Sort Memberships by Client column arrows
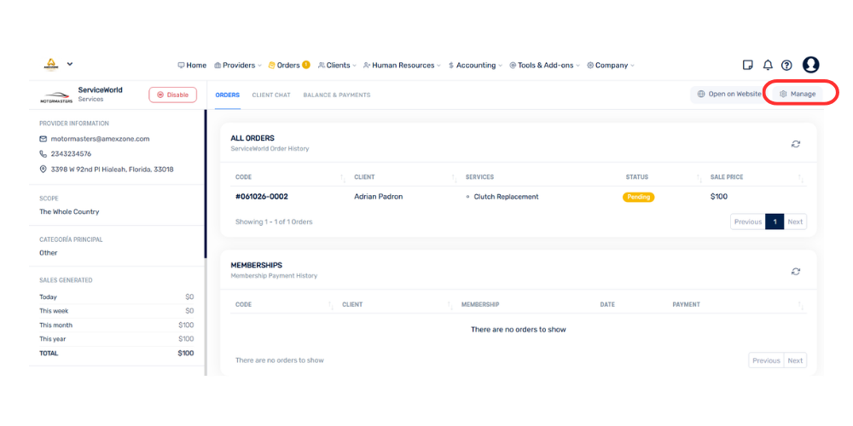The image size is (853, 426). pos(450,305)
